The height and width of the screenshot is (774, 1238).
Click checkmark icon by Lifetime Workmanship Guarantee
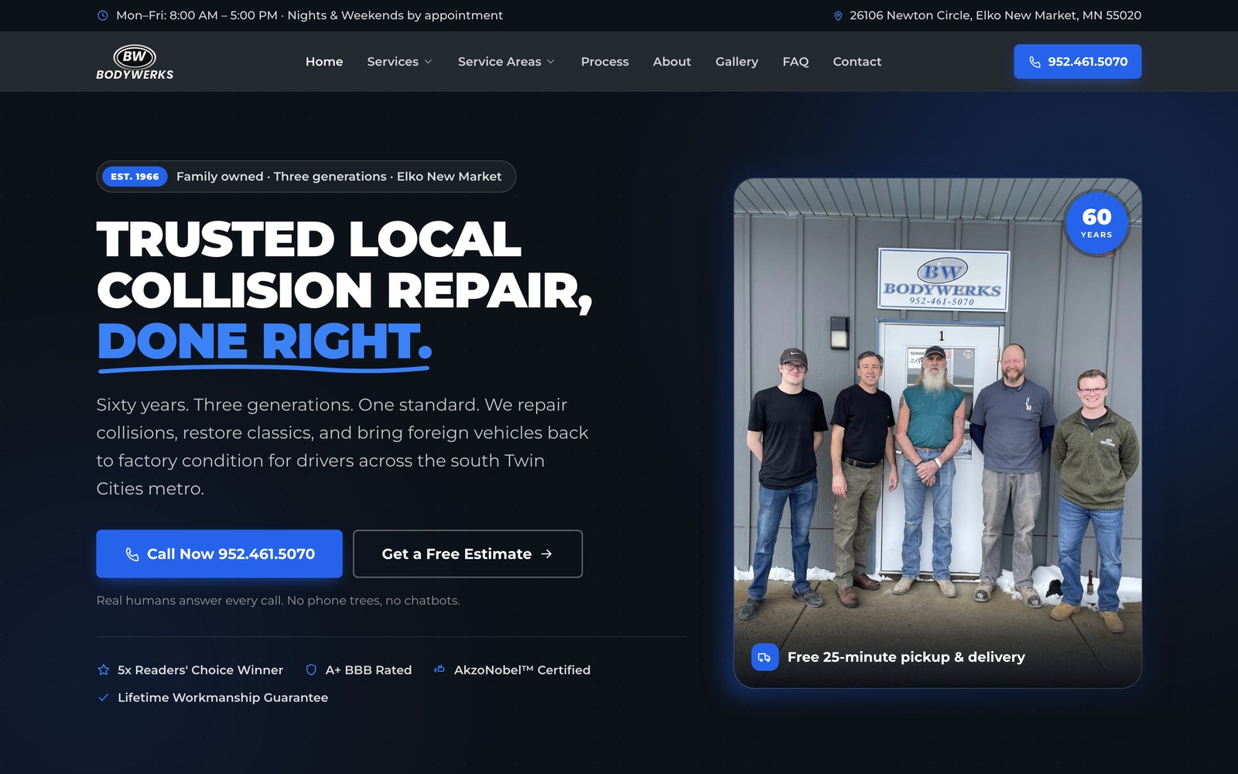[103, 697]
